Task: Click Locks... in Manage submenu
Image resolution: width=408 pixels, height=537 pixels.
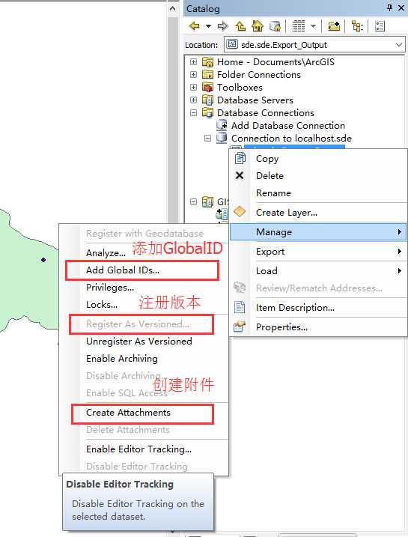Action: click(144, 305)
